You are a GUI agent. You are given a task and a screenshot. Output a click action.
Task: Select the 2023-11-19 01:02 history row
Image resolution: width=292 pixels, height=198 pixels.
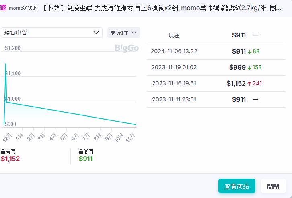tap(216, 68)
